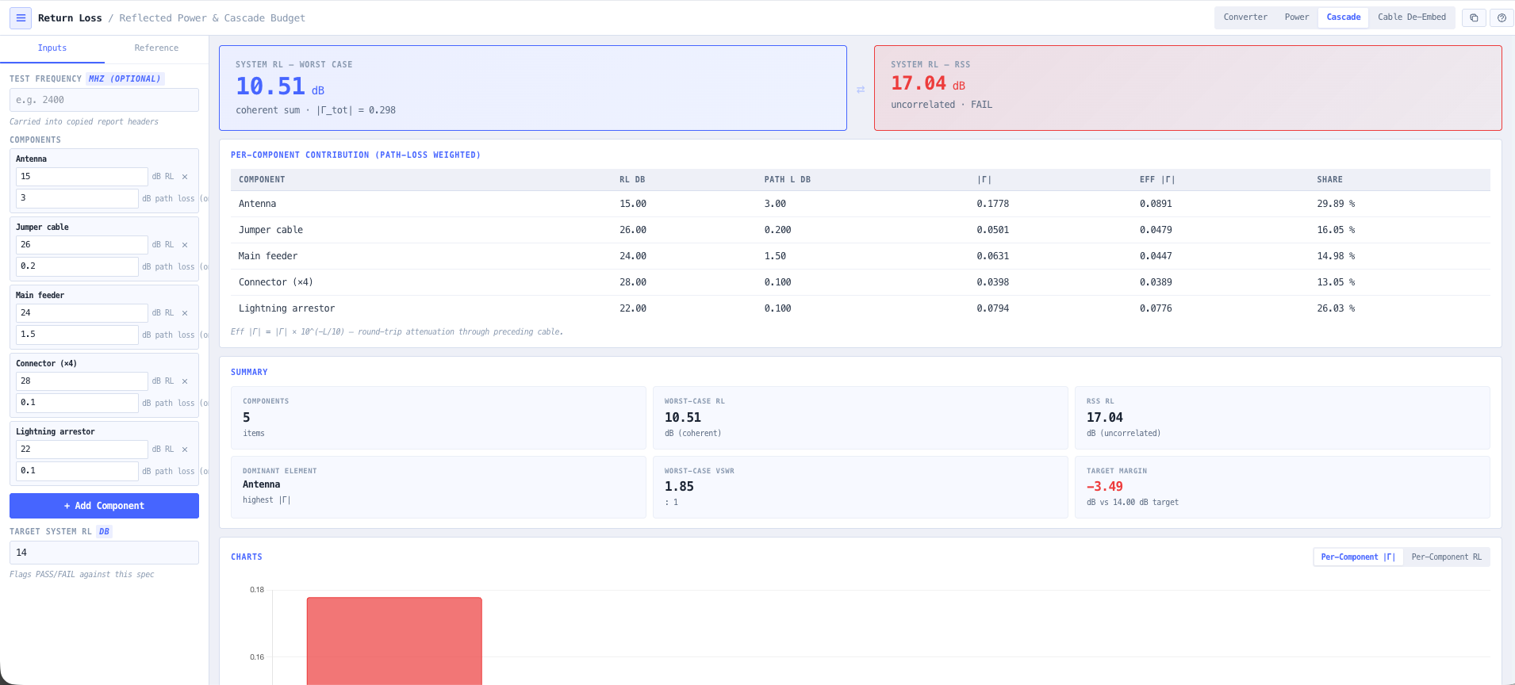
Task: Click Target Margin value -3.49
Action: 1105,487
